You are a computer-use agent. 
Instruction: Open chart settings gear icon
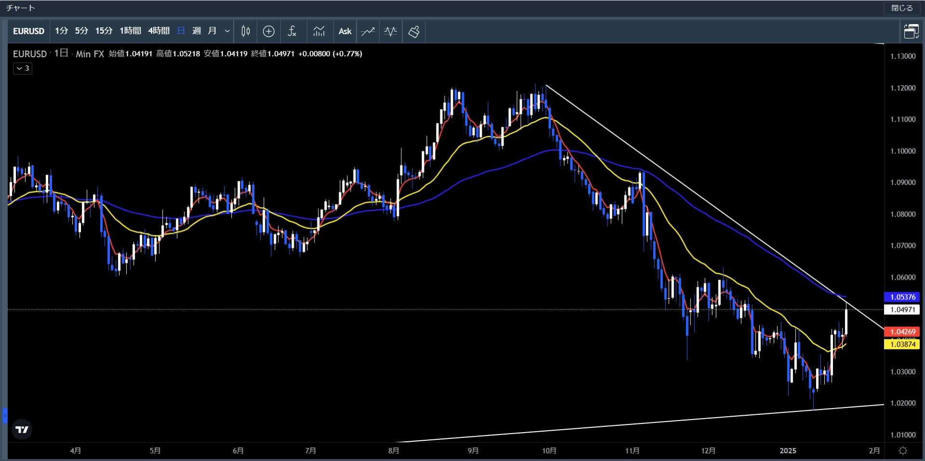tap(903, 450)
